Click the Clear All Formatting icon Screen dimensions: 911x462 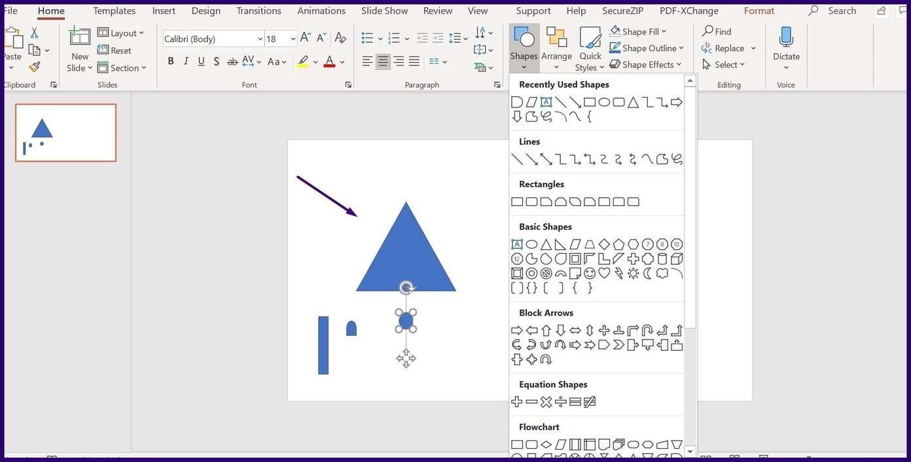click(340, 39)
